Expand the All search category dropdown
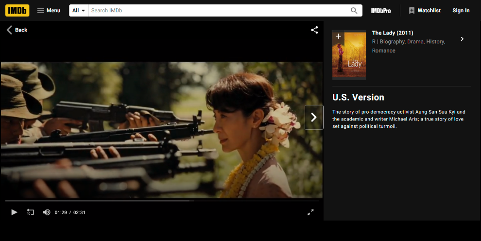 pos(78,10)
